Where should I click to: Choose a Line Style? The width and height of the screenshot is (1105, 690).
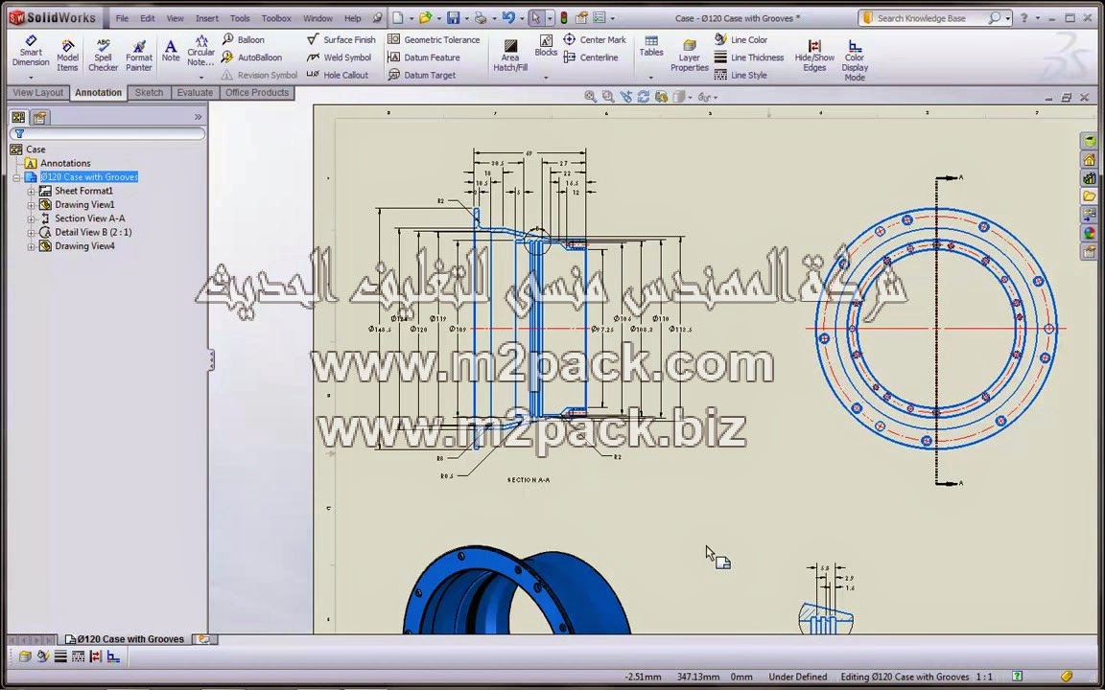point(740,75)
